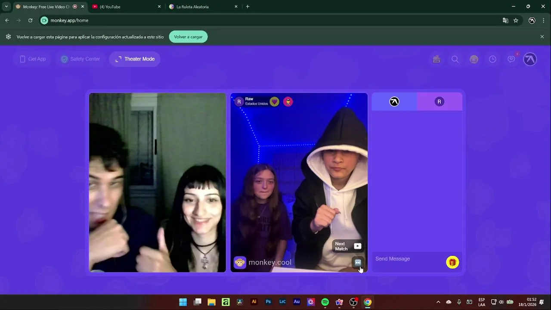Viewport: 551px width, 310px height.
Task: Open volume control in system tray
Action: click(x=501, y=302)
